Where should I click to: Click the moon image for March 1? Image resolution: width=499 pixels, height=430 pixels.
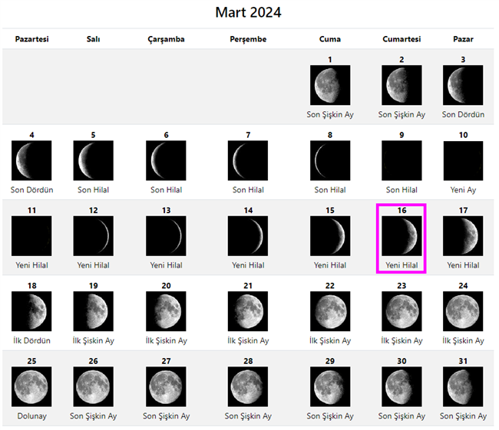point(330,85)
